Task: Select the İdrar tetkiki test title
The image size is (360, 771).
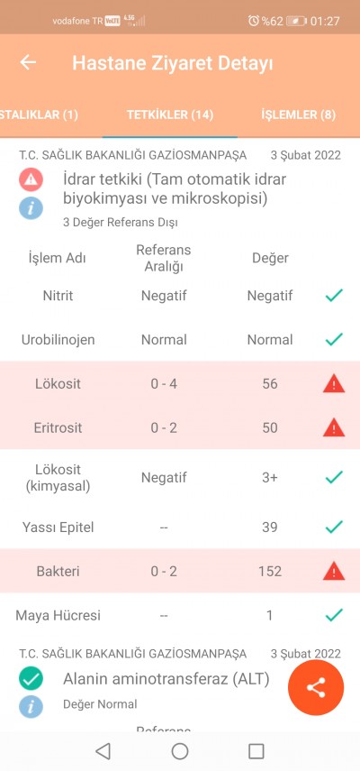Action: pos(175,189)
